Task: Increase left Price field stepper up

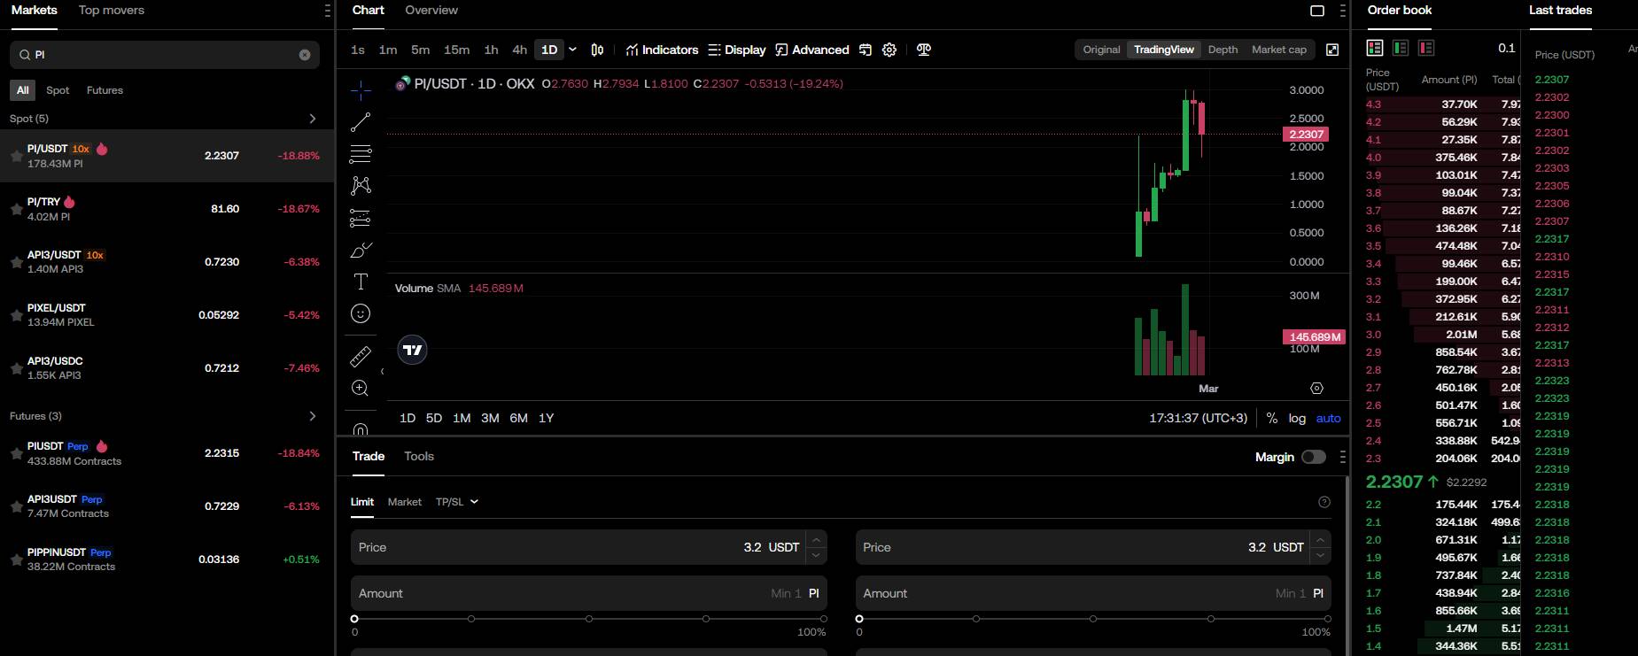Action: [x=817, y=539]
